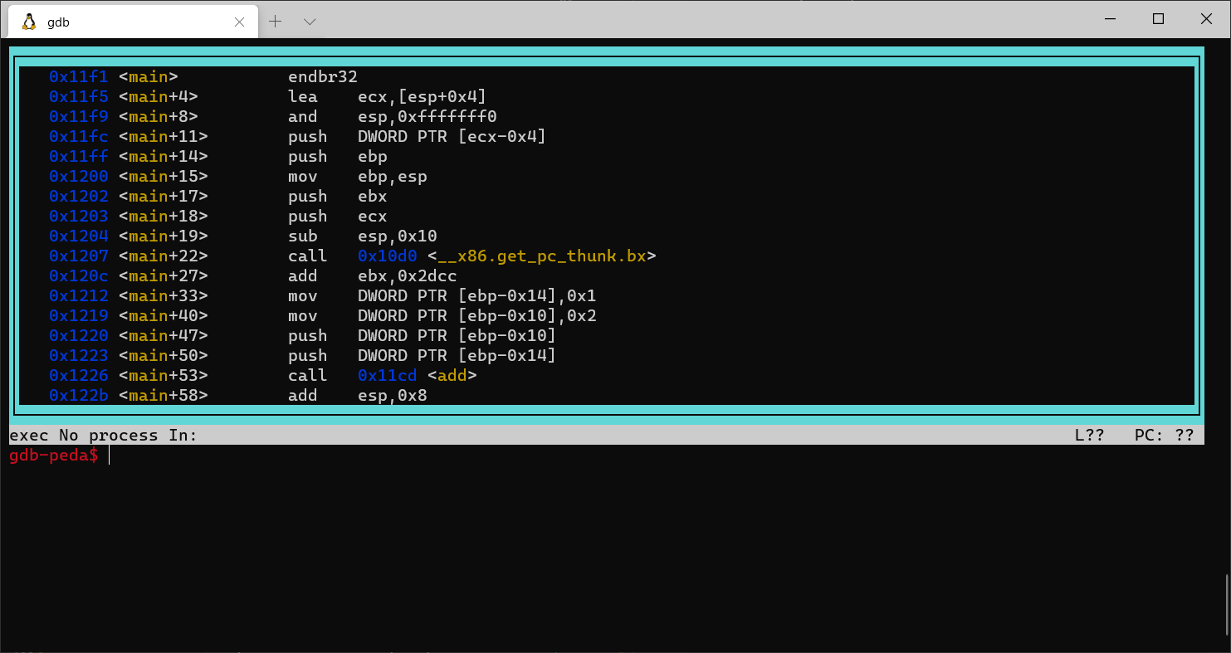Click the <main+40> label
Image resolution: width=1231 pixels, height=653 pixels.
[164, 315]
